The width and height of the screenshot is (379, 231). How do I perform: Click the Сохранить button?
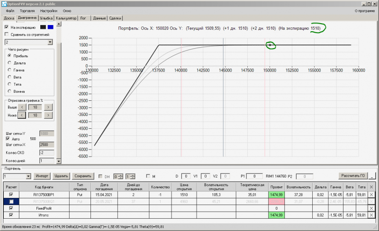pos(82,176)
